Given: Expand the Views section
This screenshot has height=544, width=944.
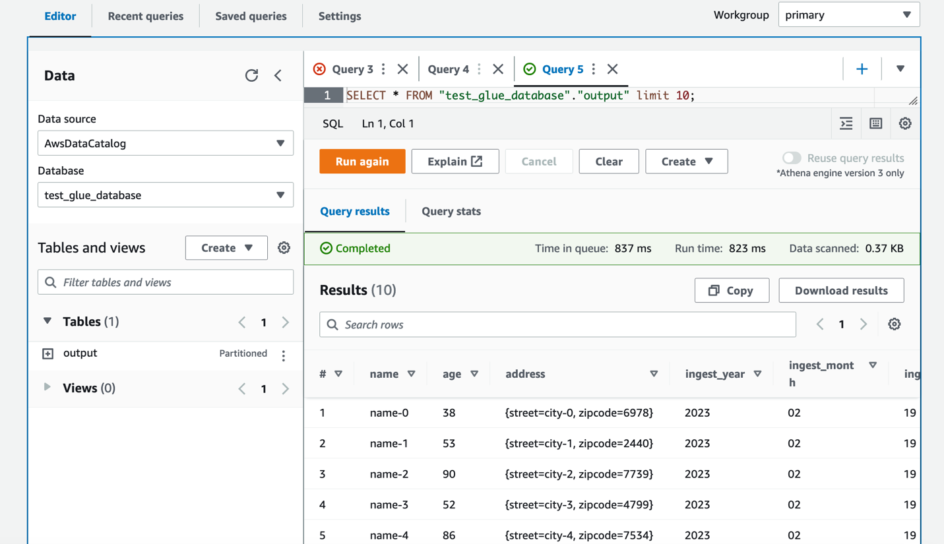Looking at the screenshot, I should pyautogui.click(x=46, y=388).
